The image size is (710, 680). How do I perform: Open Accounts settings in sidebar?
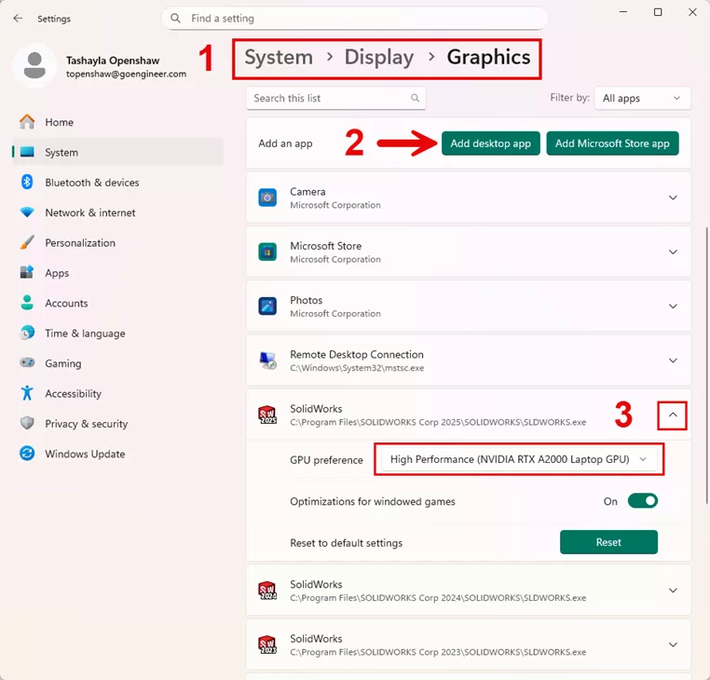117,303
